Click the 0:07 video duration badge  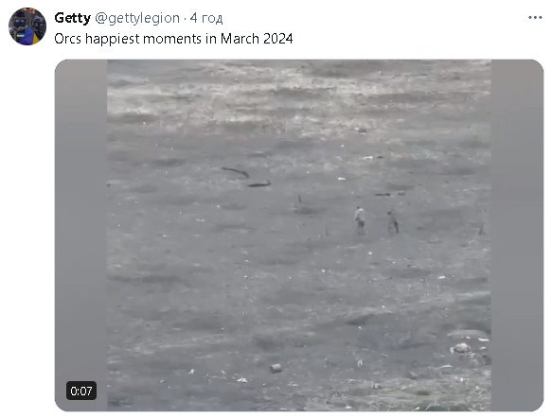pos(81,391)
